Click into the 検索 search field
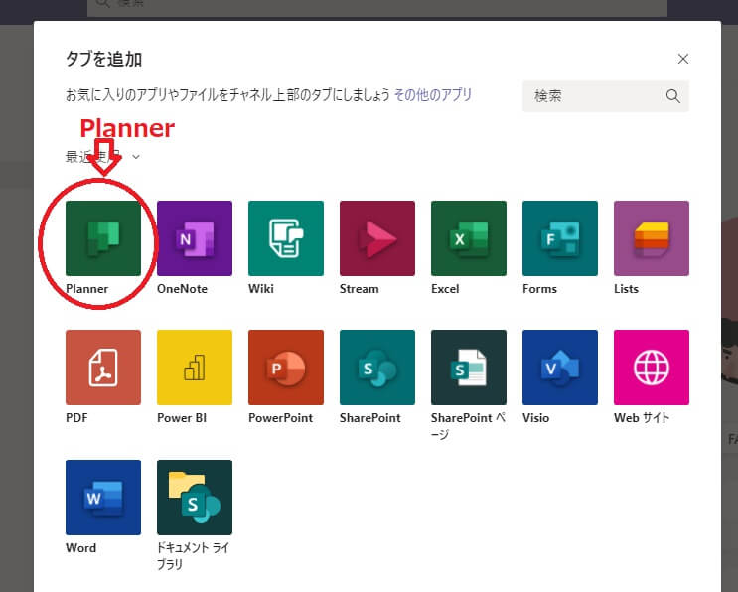 coord(594,96)
